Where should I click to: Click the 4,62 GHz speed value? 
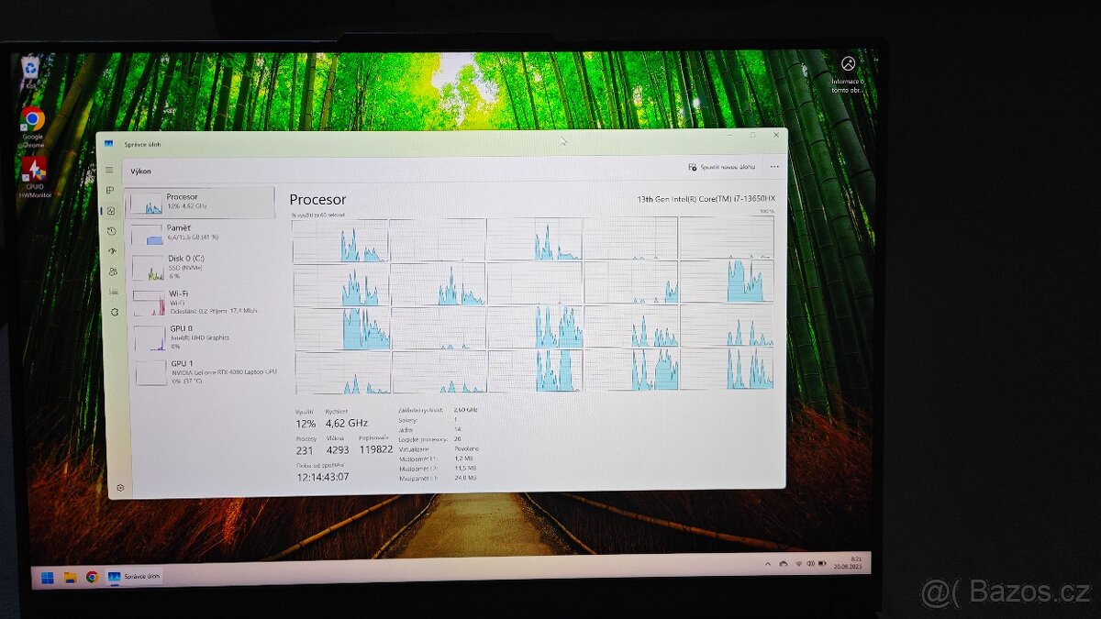coord(347,423)
